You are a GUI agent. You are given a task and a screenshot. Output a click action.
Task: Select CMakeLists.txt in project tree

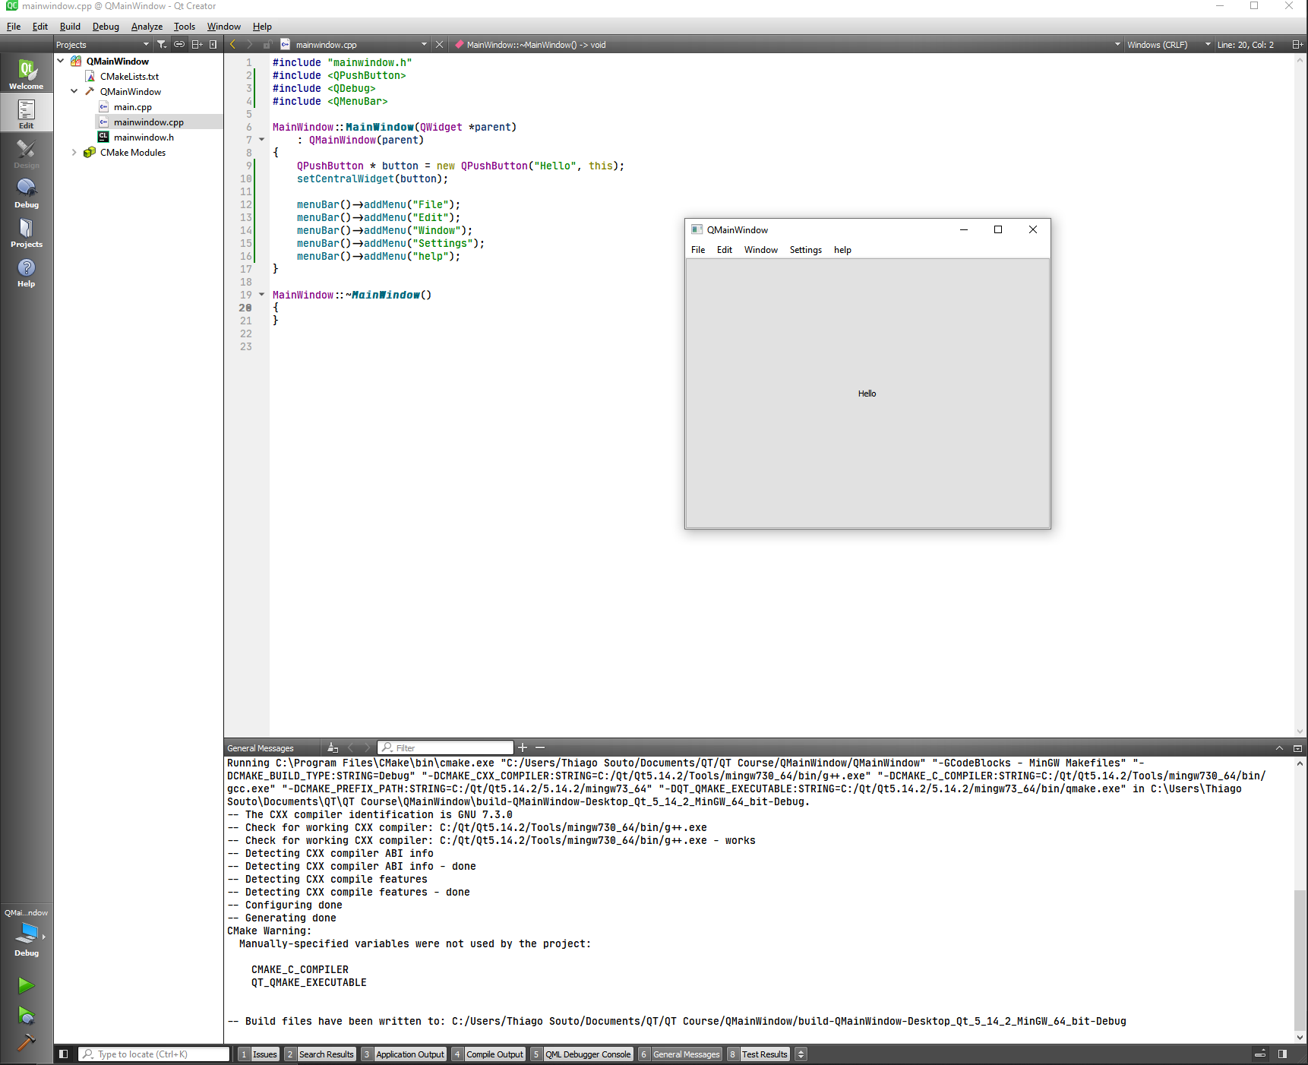point(129,76)
